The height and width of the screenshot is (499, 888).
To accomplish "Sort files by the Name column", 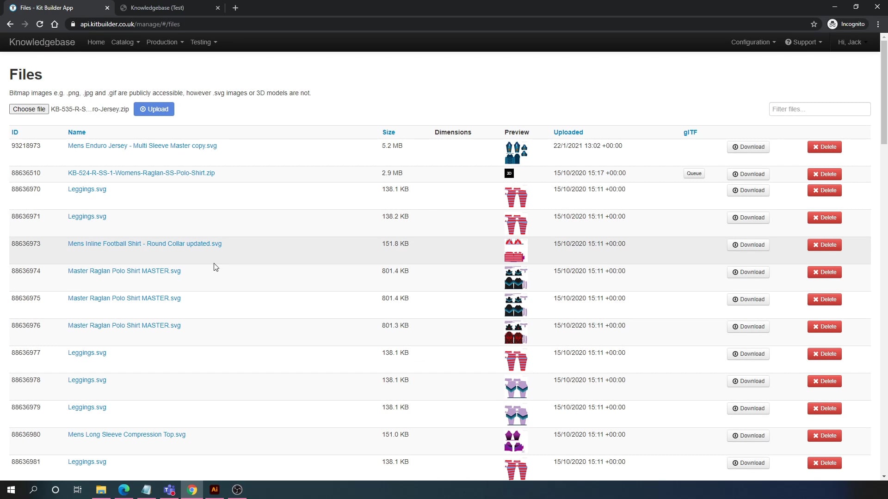I will click(x=77, y=132).
